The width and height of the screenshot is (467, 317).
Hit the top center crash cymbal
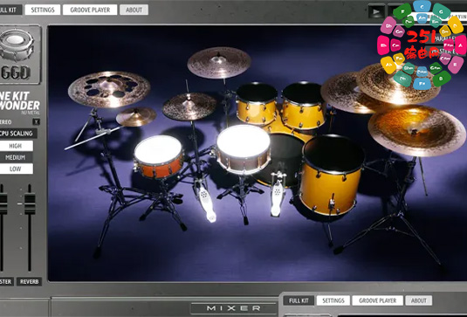point(219,63)
